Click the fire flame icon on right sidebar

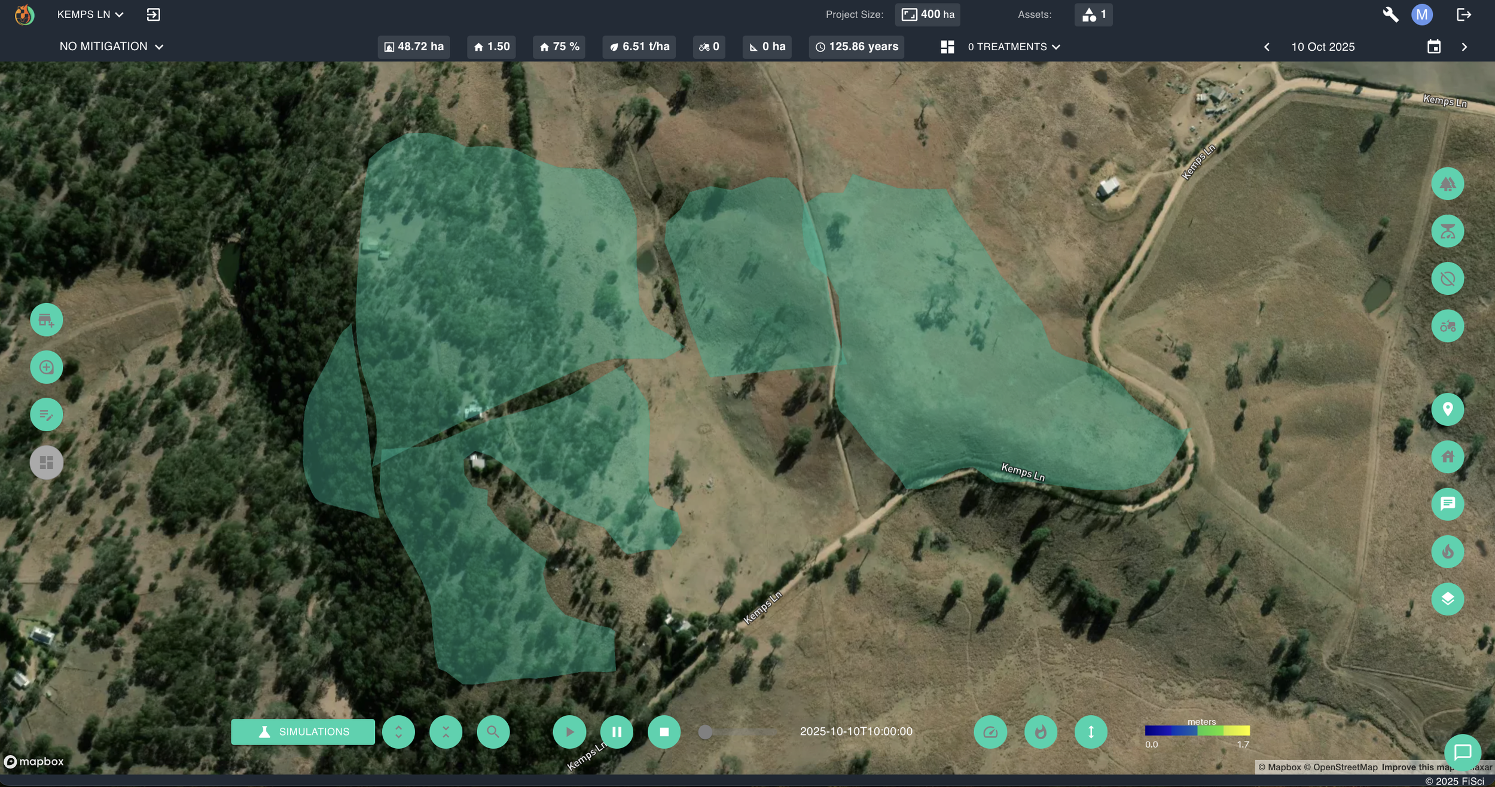tap(1447, 551)
